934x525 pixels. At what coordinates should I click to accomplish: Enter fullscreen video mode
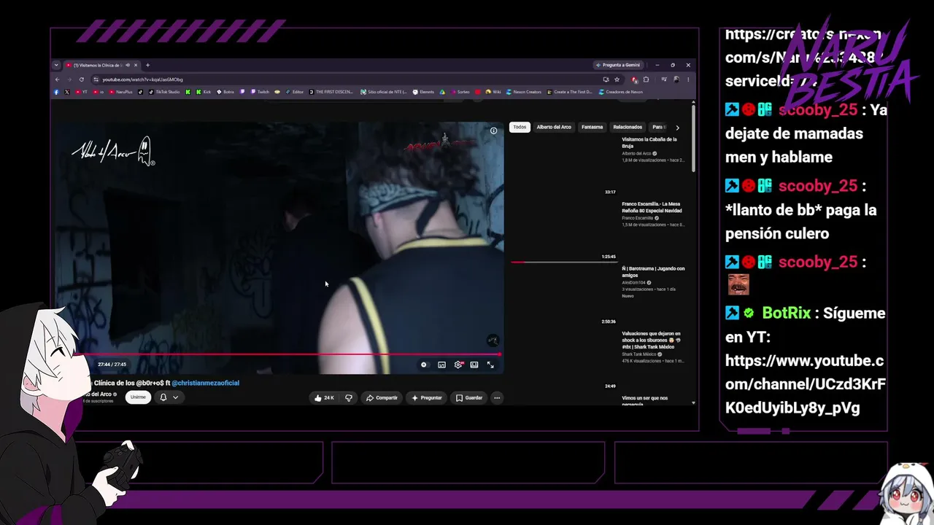(x=490, y=365)
